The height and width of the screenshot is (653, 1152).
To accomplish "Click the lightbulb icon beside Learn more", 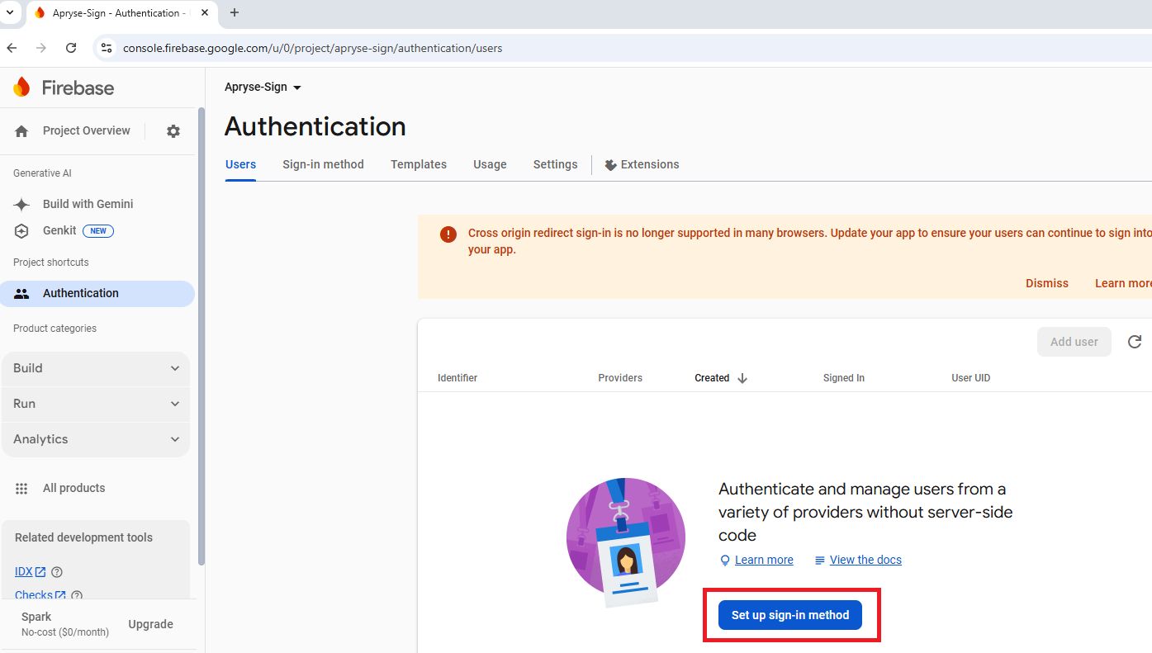I will click(725, 561).
